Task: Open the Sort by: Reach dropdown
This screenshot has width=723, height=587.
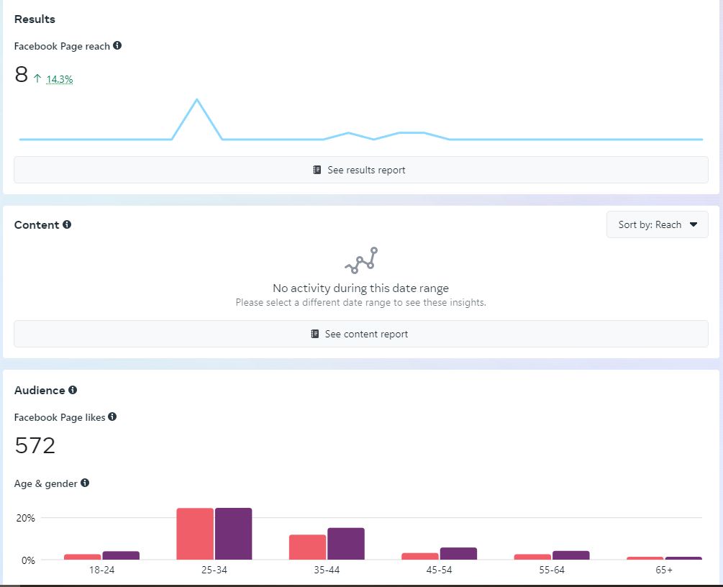Action: pos(657,224)
